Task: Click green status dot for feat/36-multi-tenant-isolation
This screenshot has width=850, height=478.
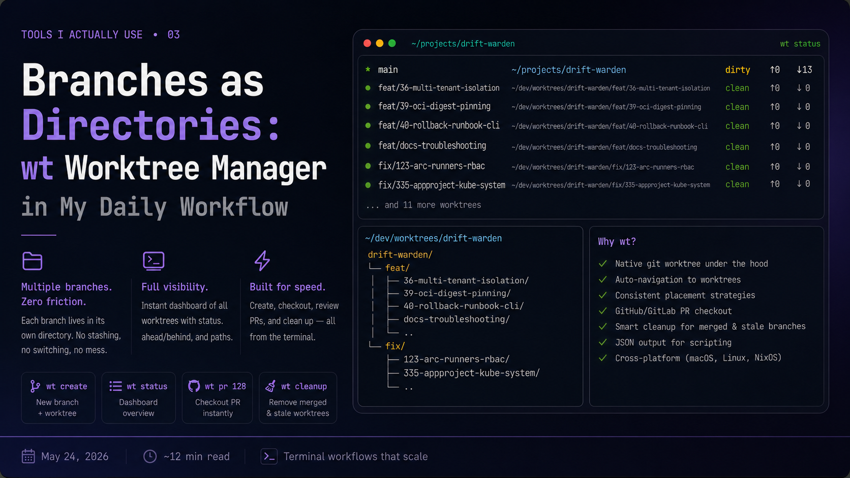Action: (368, 88)
